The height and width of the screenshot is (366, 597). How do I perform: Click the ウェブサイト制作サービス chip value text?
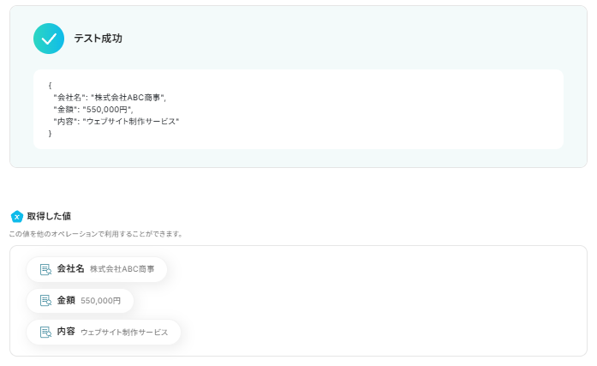click(124, 332)
